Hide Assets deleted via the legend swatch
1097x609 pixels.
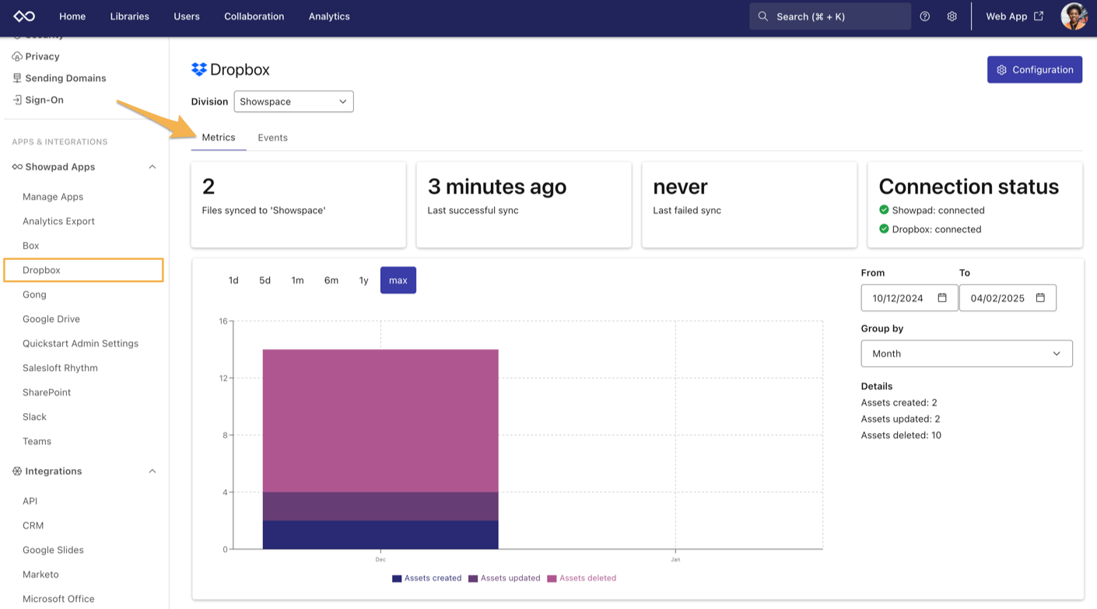point(552,578)
